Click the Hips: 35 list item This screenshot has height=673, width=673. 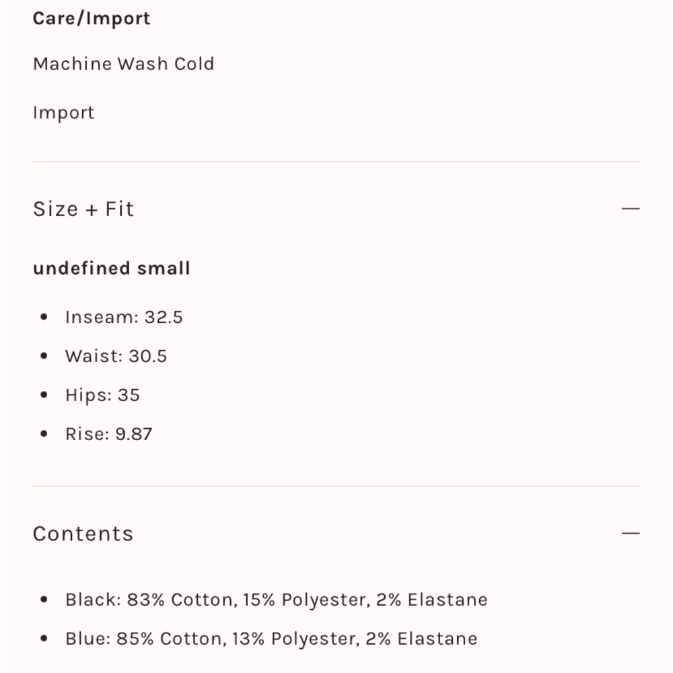tap(102, 395)
